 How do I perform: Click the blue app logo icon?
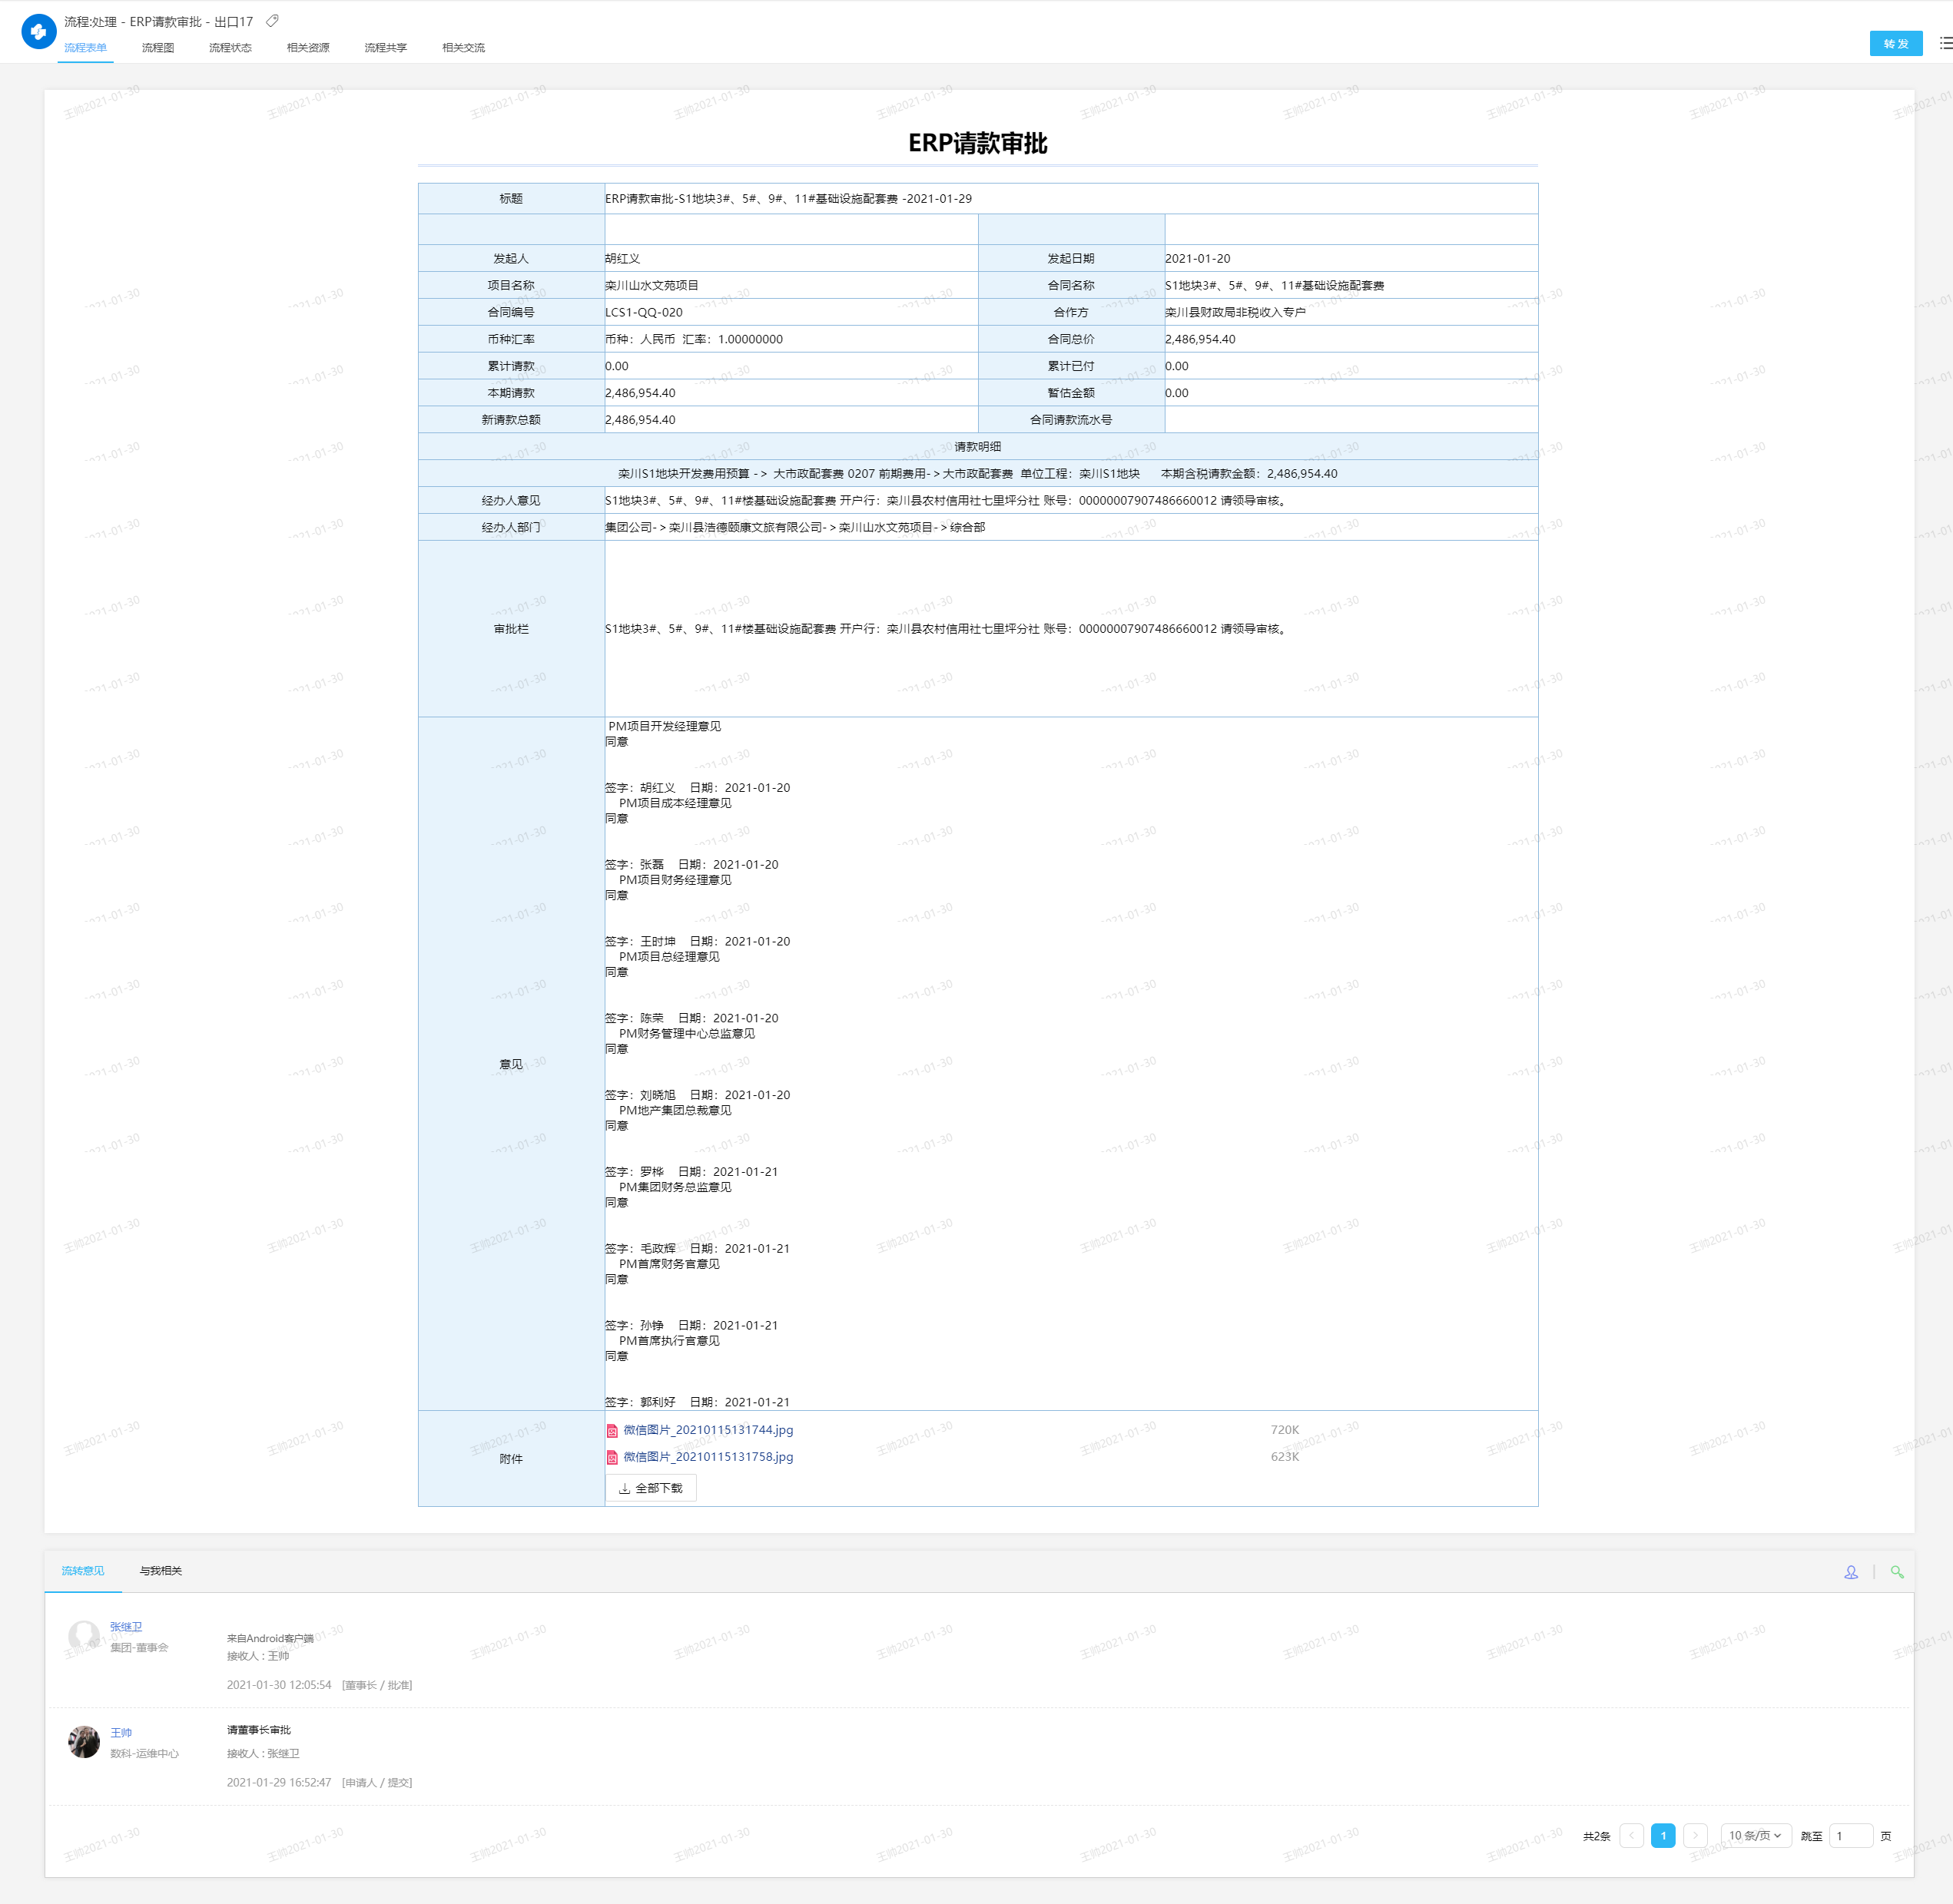click(38, 32)
